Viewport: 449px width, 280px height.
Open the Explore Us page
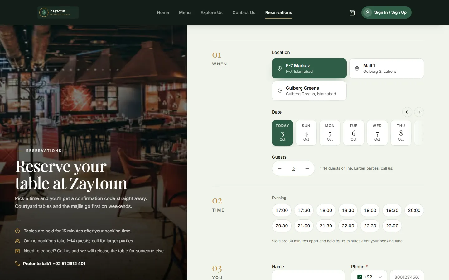click(211, 12)
